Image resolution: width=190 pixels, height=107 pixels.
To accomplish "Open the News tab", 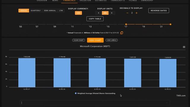I will pos(55,1).
